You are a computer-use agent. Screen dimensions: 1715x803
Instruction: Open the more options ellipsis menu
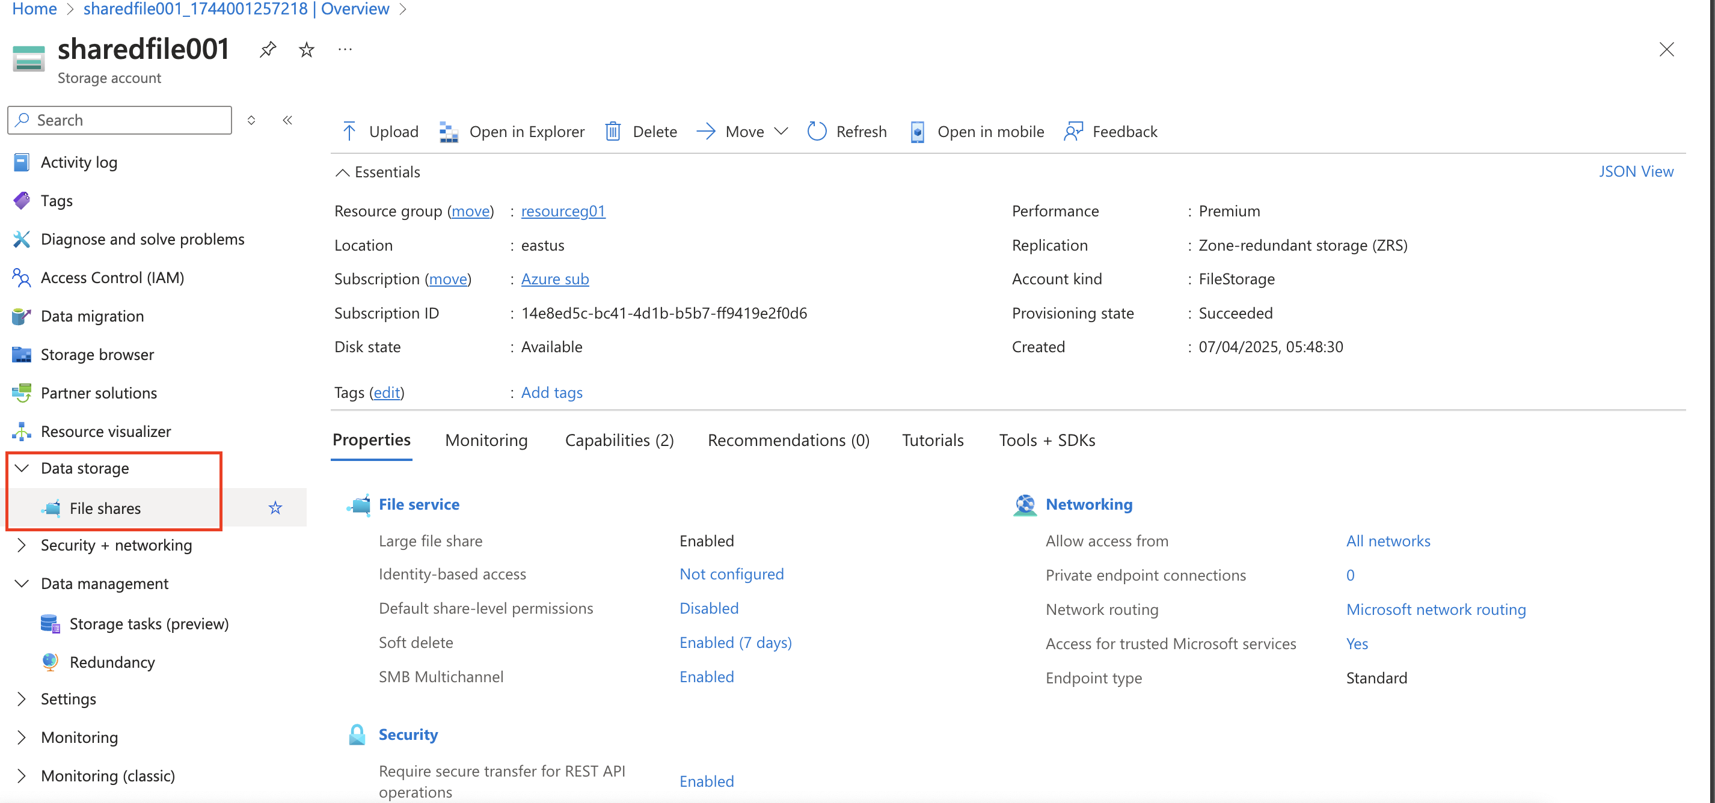tap(345, 49)
